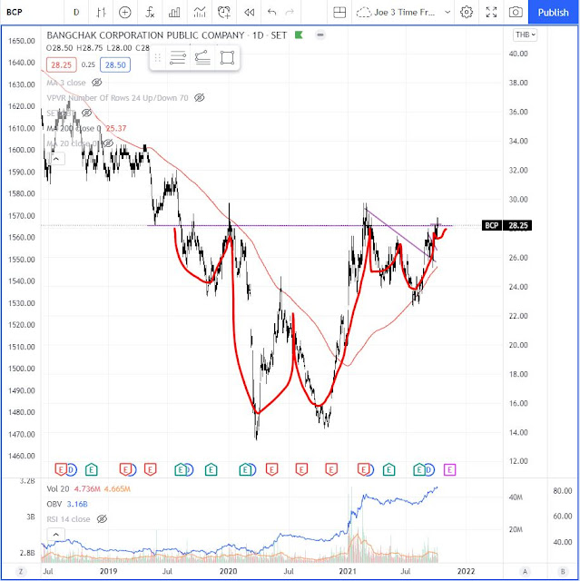Open the D interval selector
The width and height of the screenshot is (580, 581).
76,13
